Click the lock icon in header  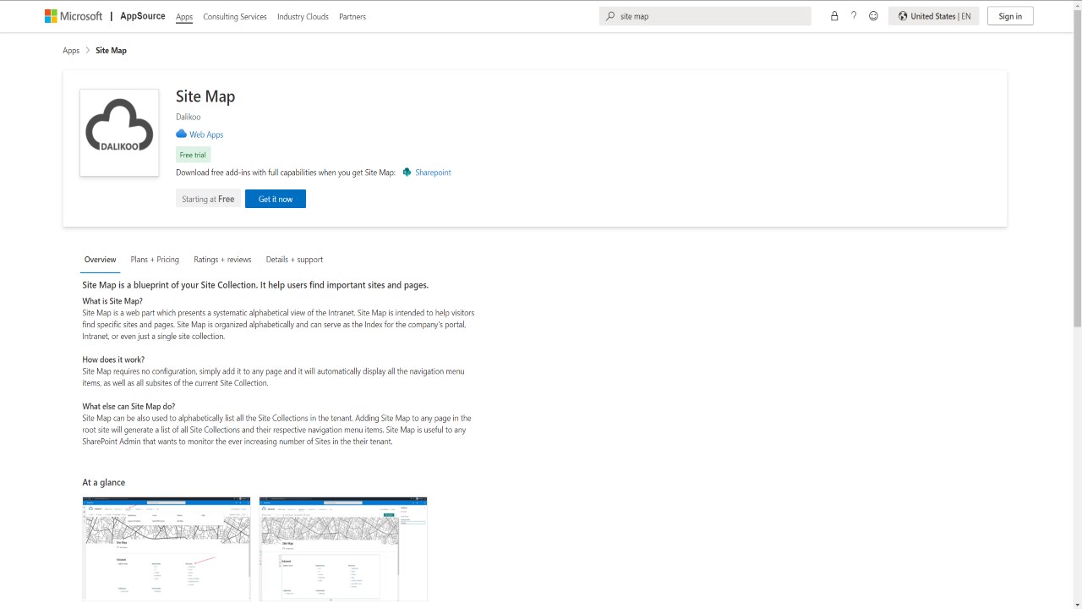tap(834, 16)
